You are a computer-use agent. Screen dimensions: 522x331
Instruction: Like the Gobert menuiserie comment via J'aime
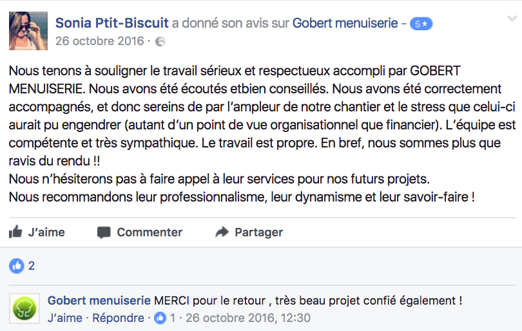65,317
